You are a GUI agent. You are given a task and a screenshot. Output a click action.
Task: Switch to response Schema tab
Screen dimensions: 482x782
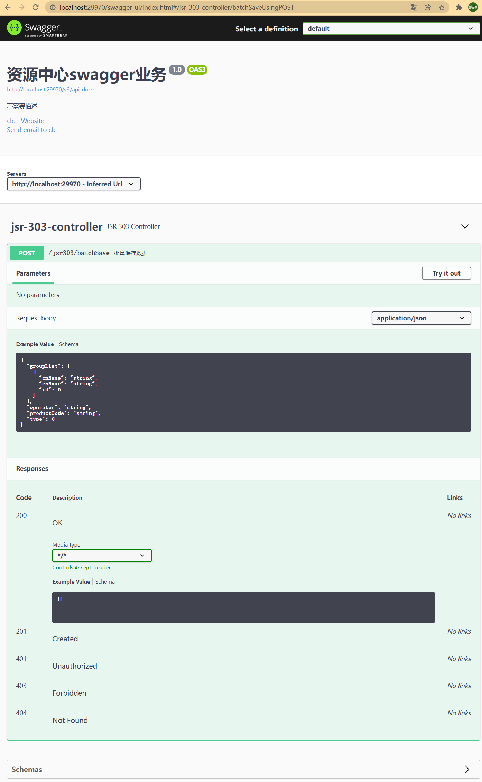coord(105,582)
